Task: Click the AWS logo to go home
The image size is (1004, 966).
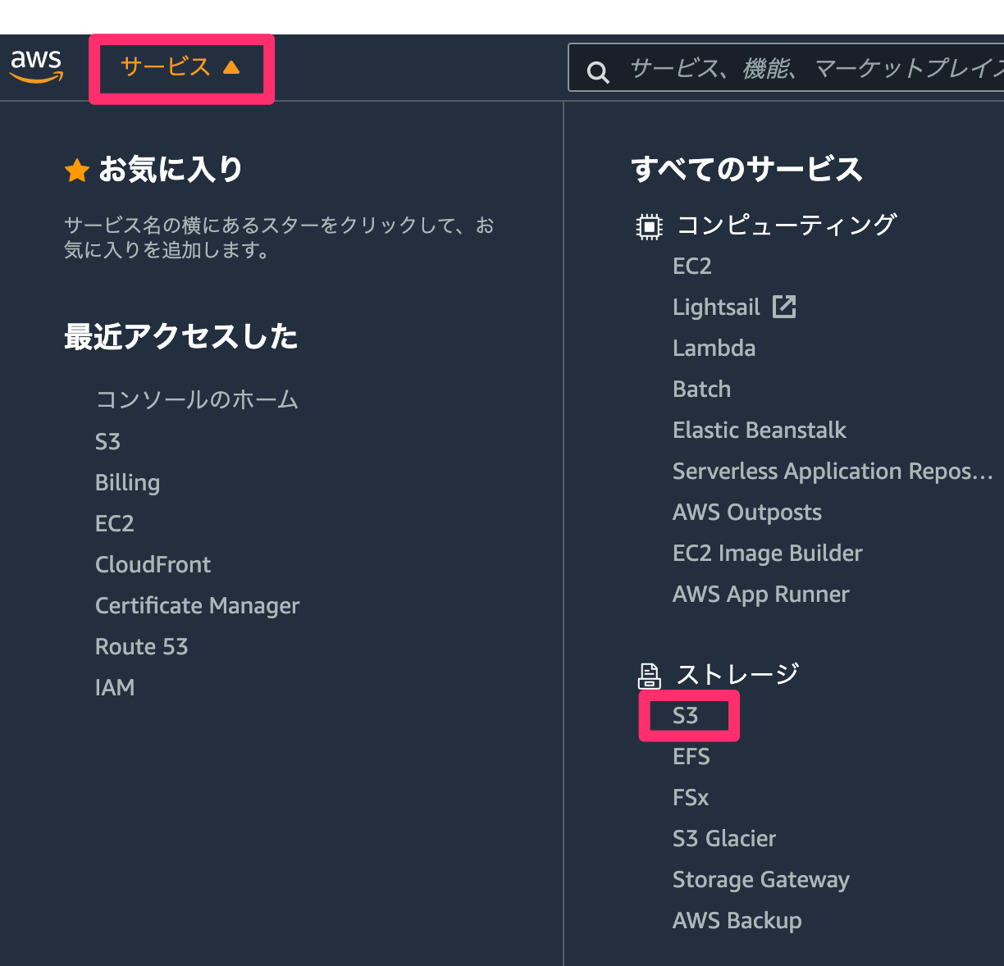Action: pos(36,67)
